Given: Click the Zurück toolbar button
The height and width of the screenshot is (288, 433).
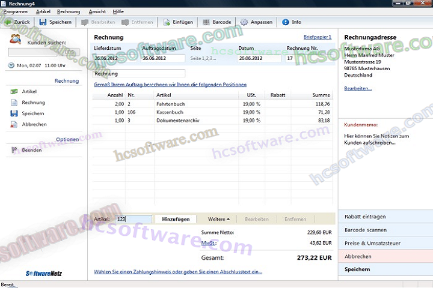Looking at the screenshot, I should pos(17,22).
